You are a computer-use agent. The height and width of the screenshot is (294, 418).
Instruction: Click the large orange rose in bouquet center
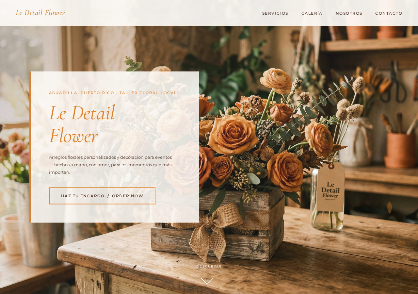pyautogui.click(x=233, y=134)
